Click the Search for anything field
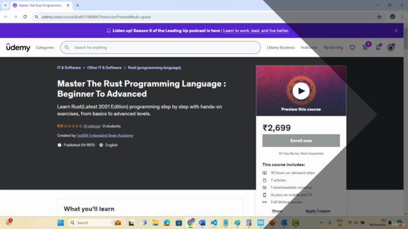Screen dimensions: 408x229 coord(160,48)
